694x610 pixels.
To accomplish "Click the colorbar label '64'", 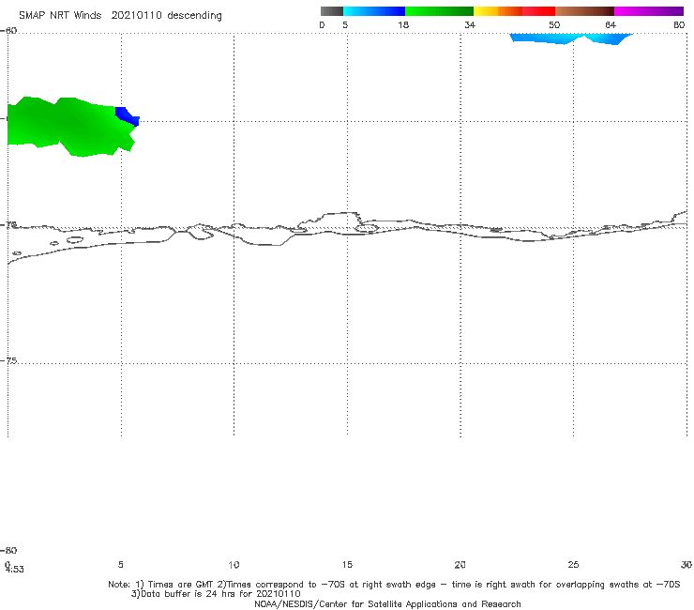I will [x=611, y=25].
